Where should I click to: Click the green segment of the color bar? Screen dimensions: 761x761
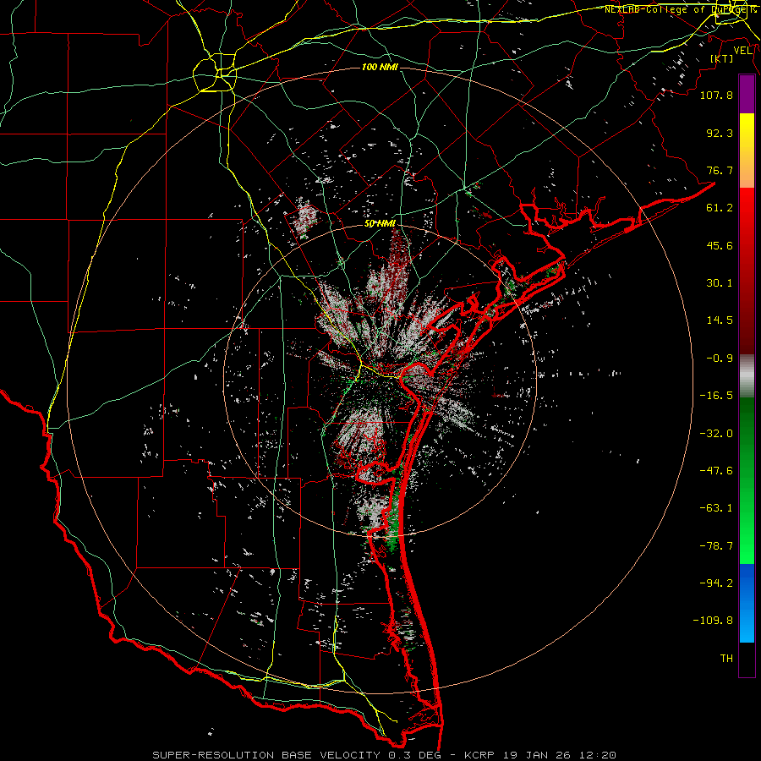tap(747, 480)
